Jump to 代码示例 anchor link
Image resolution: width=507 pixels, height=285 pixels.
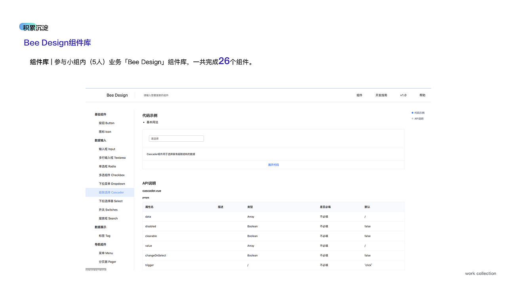pos(419,113)
